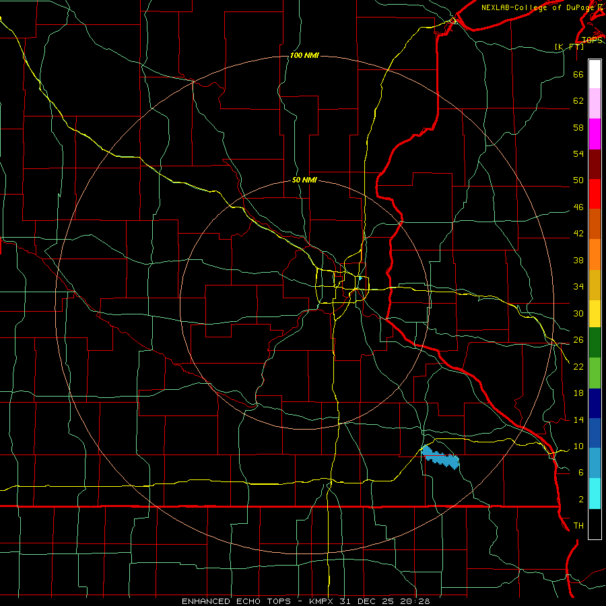Click the '[K FT]' units label
This screenshot has height=606, width=606.
[x=569, y=46]
